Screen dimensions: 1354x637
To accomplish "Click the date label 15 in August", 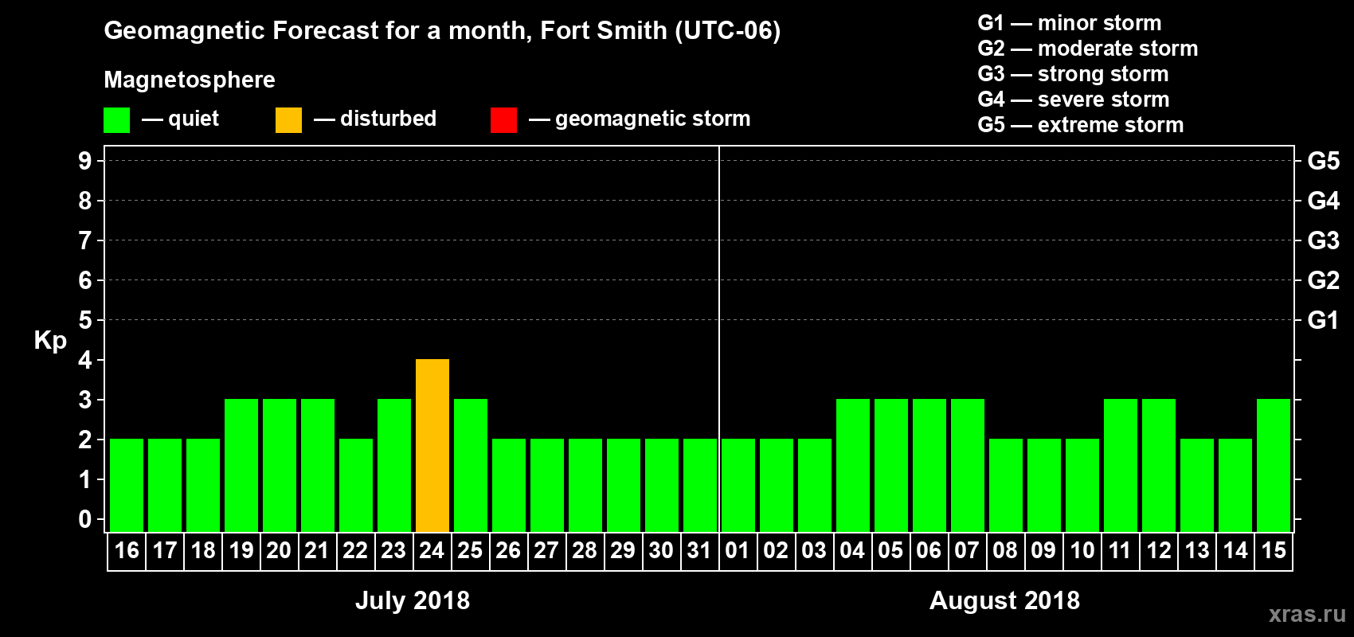I will coord(1274,550).
